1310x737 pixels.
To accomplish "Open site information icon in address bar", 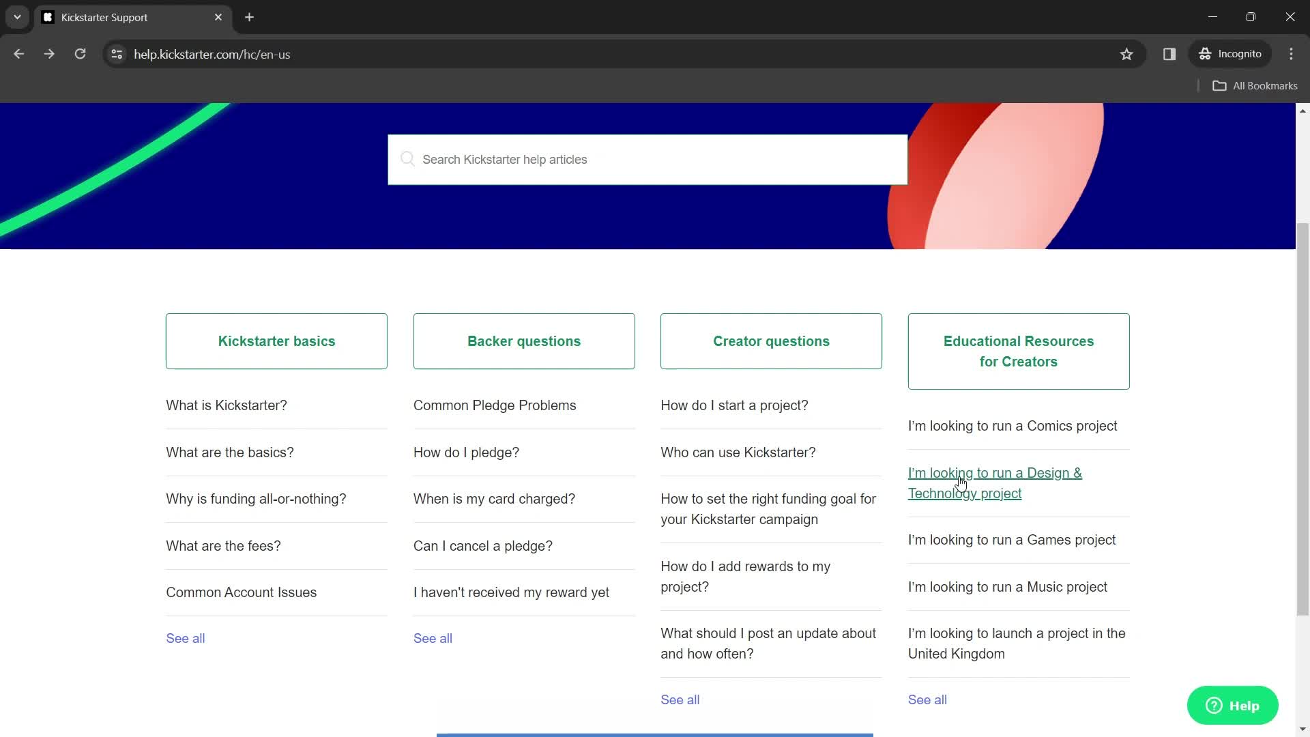I will coord(117,54).
